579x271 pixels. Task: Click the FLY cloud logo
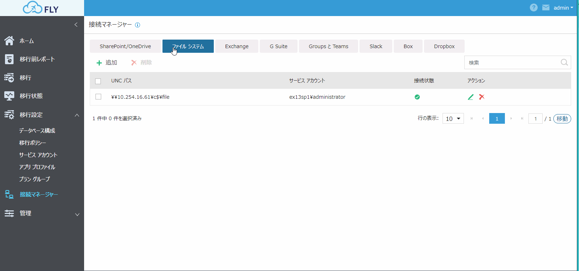pyautogui.click(x=41, y=8)
